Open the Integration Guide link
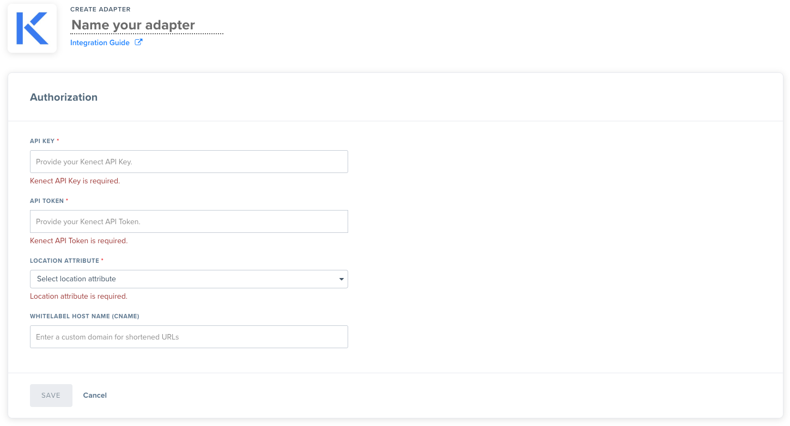 (100, 42)
